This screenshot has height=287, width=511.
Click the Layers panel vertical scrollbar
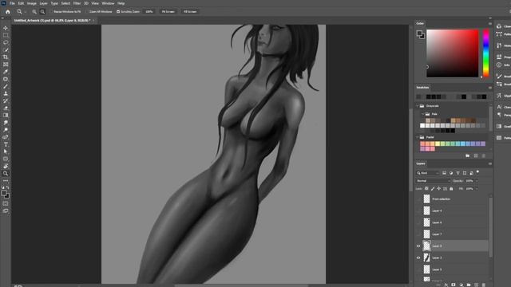(x=490, y=226)
